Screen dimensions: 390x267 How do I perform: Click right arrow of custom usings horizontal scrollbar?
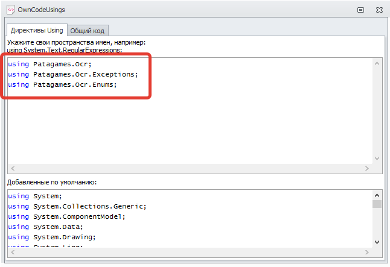(x=367, y=168)
